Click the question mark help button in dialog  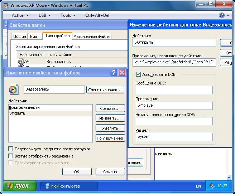114,73
